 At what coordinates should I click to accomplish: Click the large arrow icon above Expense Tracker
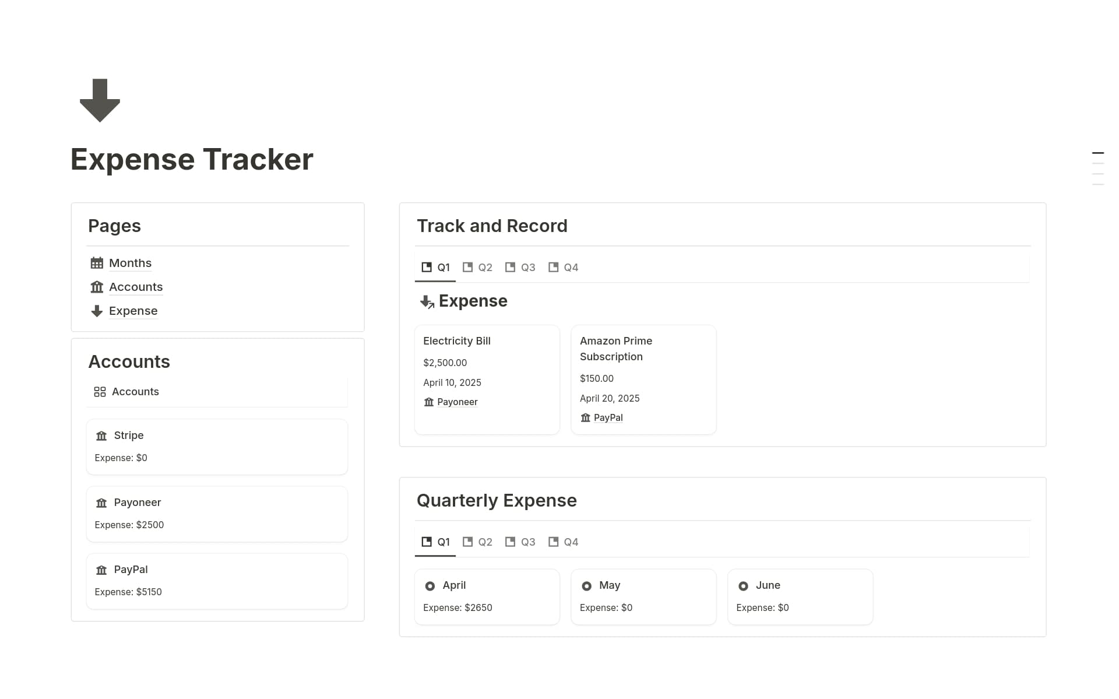pos(100,100)
